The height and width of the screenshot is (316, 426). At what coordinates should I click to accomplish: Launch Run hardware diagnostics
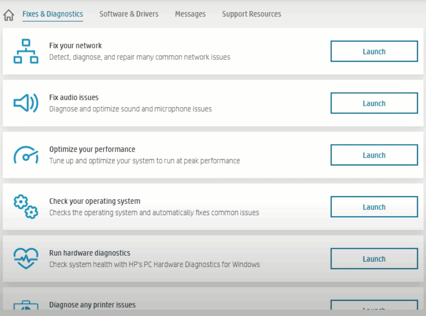tap(374, 258)
